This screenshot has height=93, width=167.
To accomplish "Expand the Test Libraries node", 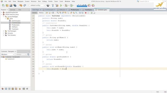I will coord(3,35).
